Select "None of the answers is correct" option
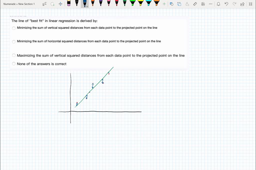This screenshot has width=256, height=170. point(14,64)
